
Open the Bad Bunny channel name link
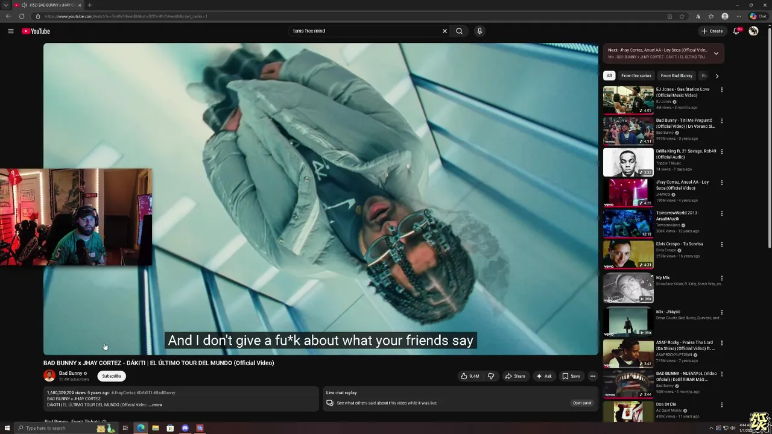[x=71, y=373]
